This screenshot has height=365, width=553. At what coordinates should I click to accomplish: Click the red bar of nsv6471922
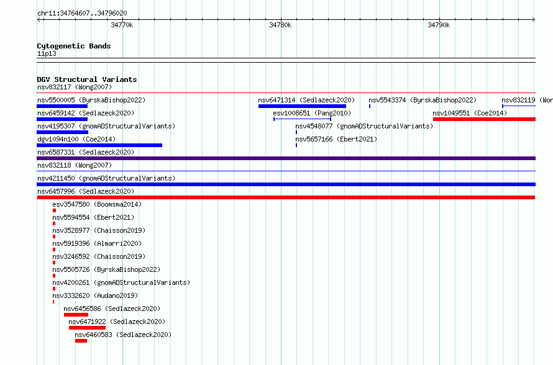[88, 328]
